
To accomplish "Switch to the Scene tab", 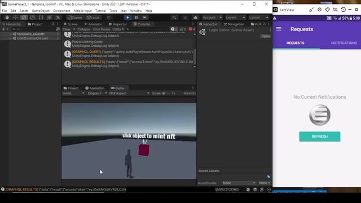I will point(71,24).
